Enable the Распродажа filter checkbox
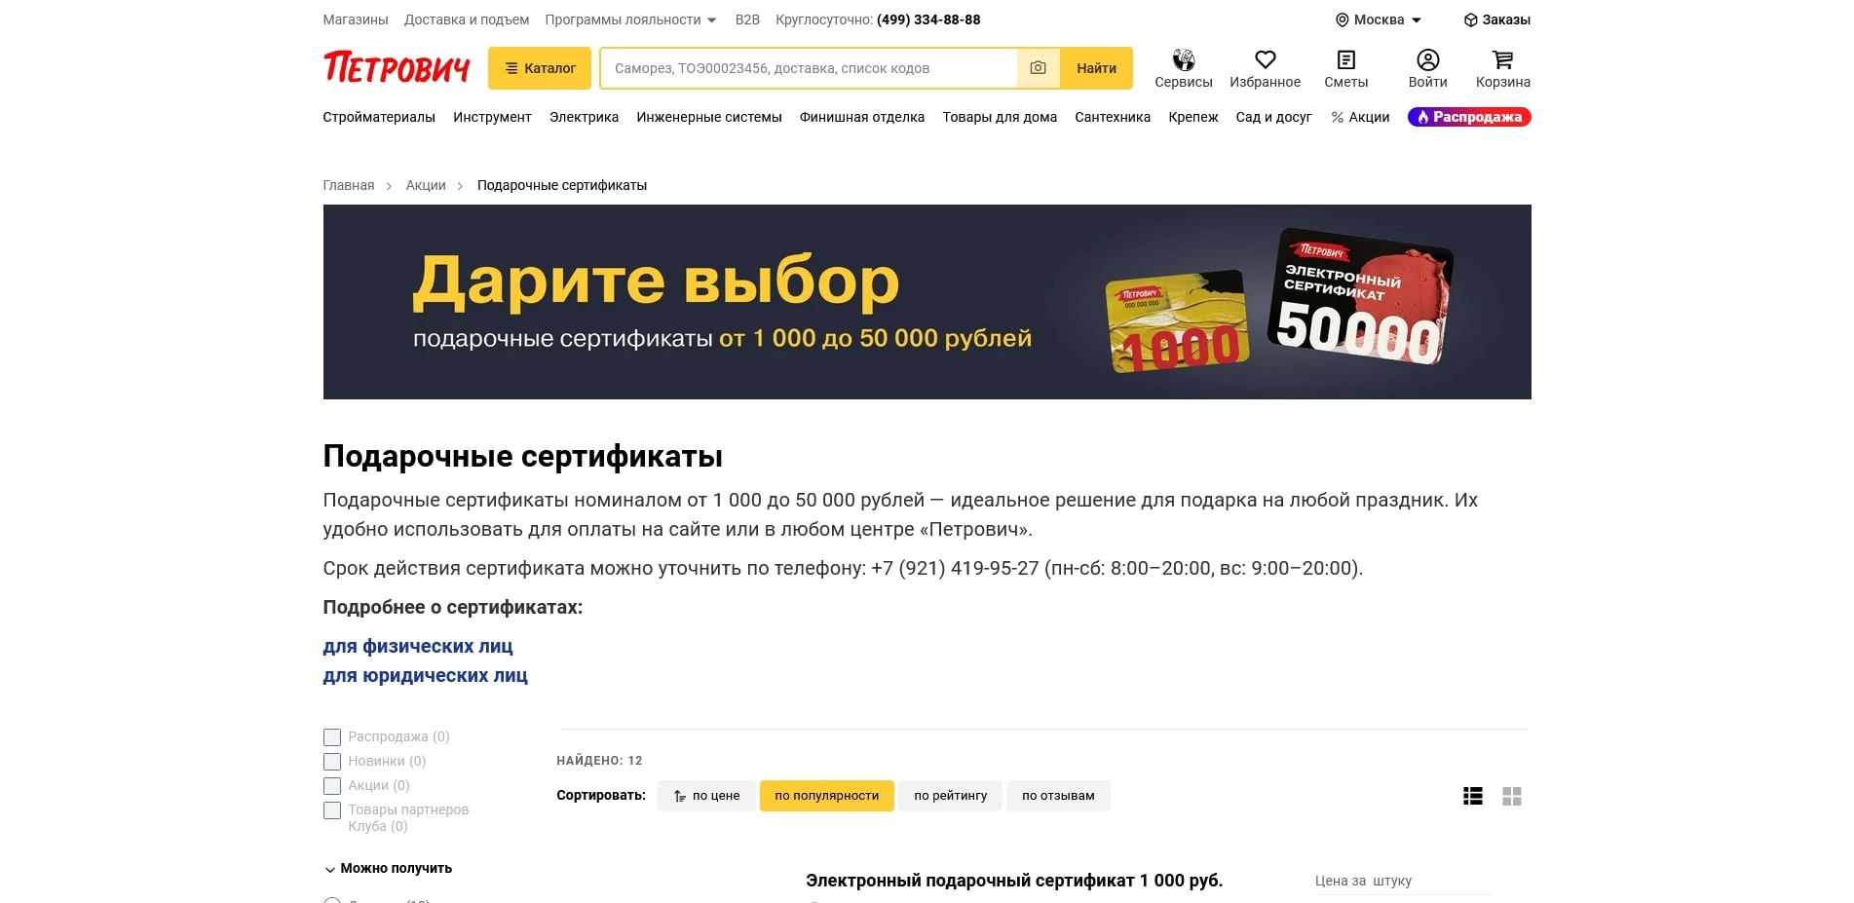The height and width of the screenshot is (903, 1854). 331,737
